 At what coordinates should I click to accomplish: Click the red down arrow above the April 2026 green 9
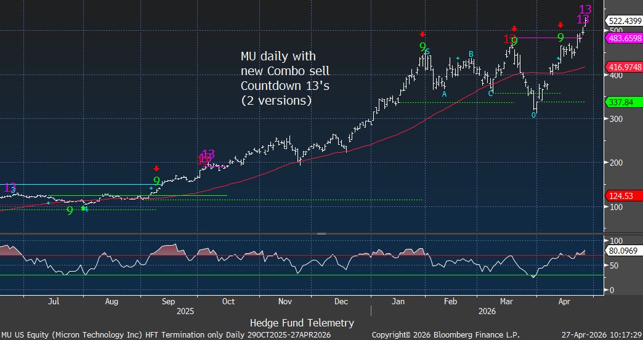560,25
